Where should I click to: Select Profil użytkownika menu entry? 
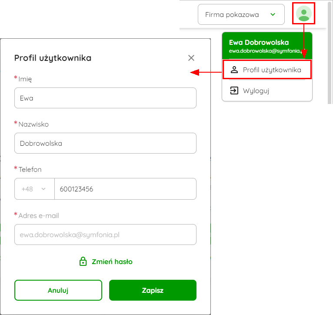267,70
